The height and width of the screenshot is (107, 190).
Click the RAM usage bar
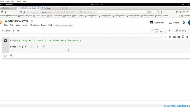click(x=163, y=29)
